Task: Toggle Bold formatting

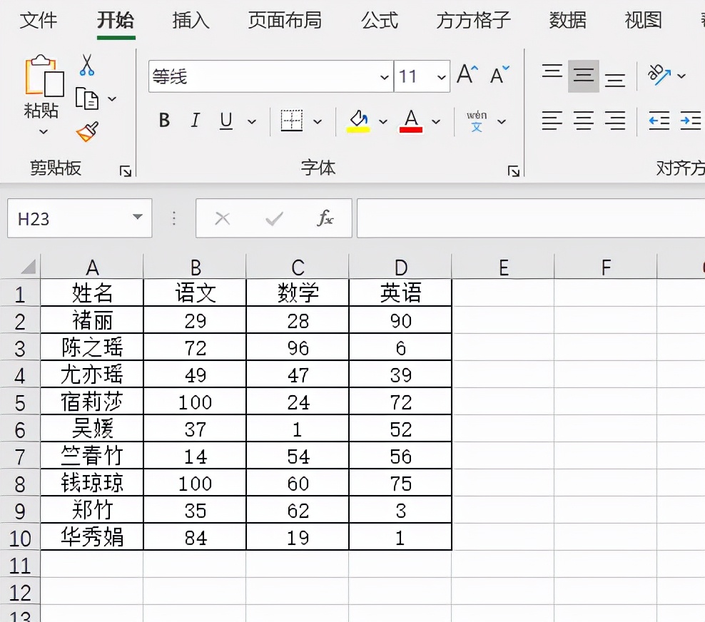Action: click(163, 121)
